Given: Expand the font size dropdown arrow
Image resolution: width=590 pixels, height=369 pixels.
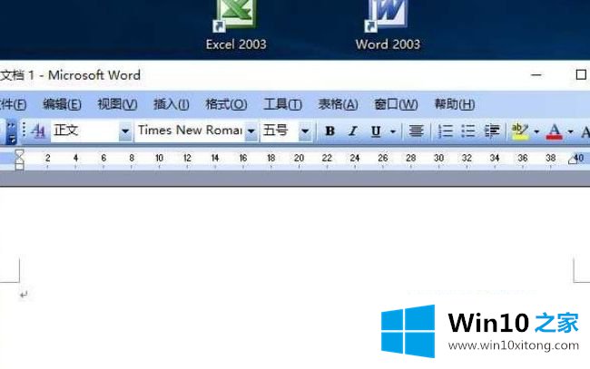Looking at the screenshot, I should click(x=305, y=131).
